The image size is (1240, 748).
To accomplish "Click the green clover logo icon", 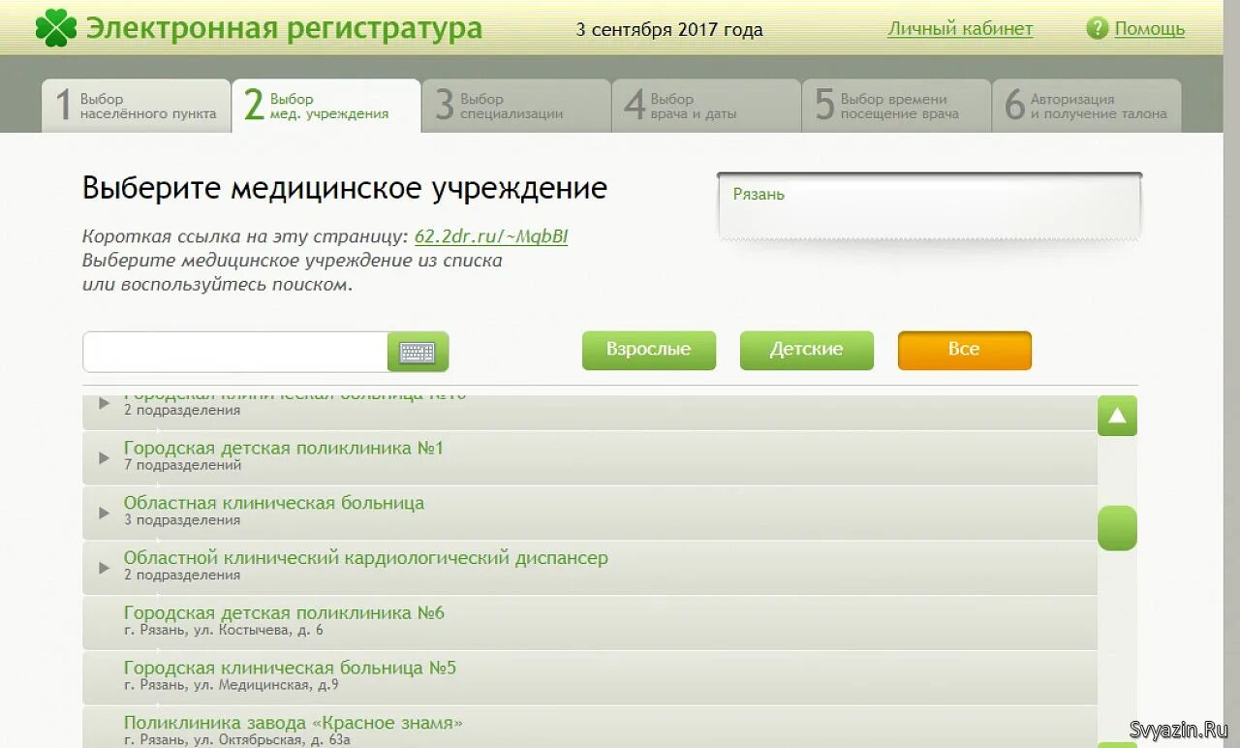I will click(56, 28).
